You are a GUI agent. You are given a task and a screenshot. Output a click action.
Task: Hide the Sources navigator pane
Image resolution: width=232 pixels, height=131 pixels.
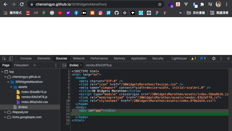point(64,65)
